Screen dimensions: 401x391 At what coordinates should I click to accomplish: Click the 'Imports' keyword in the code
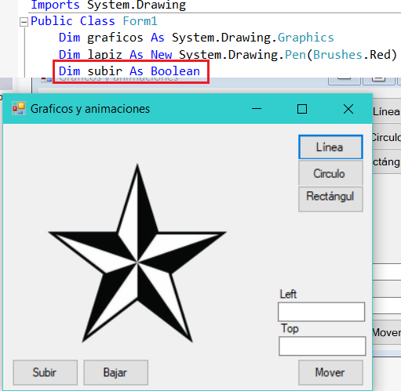click(x=55, y=5)
